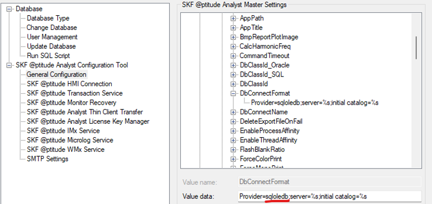This screenshot has height=204, width=432.
Task: Select the CalcHarmonicFreq entry label
Action: (265, 46)
